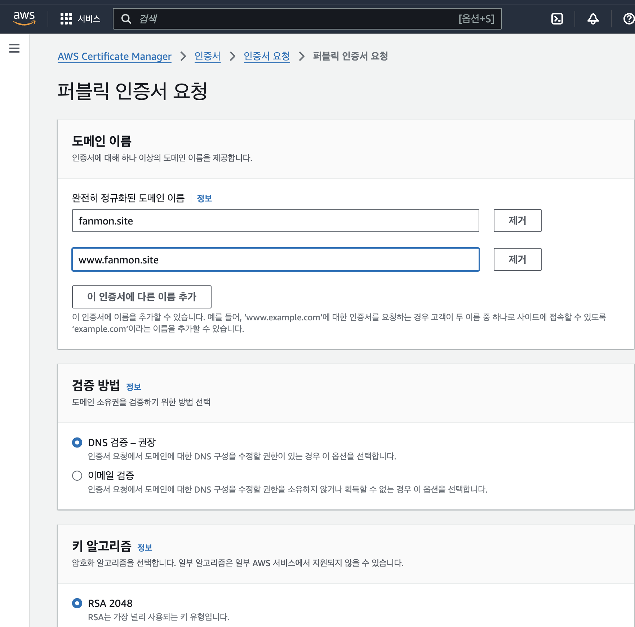This screenshot has height=627, width=635.
Task: Open the services grid menu icon
Action: pyautogui.click(x=66, y=19)
